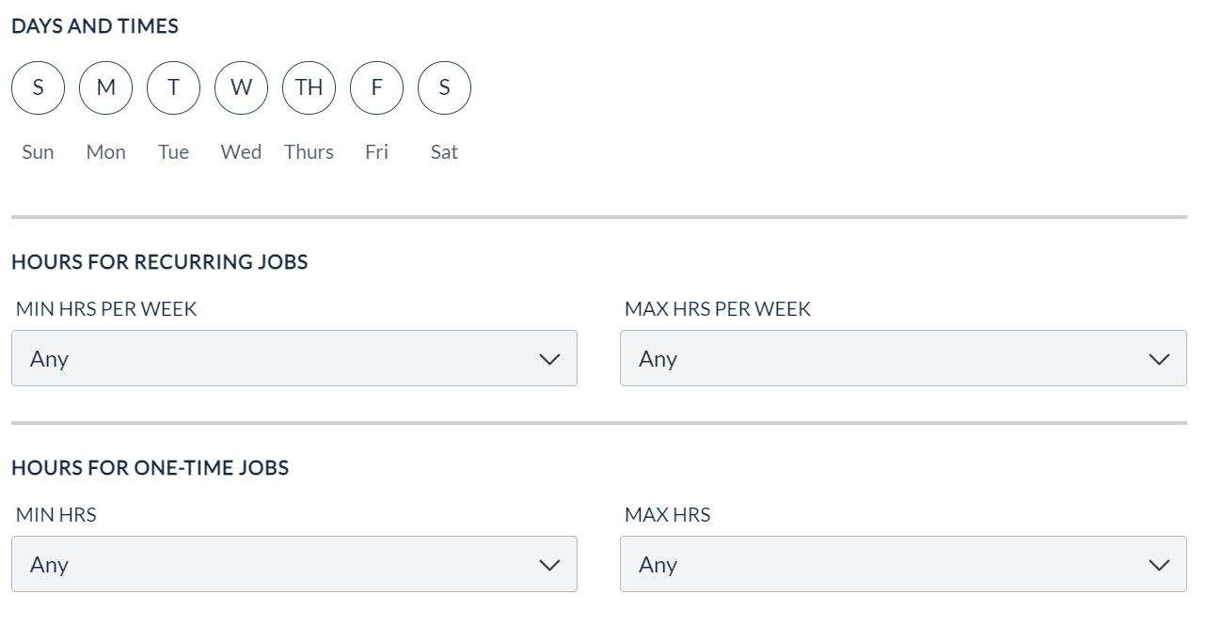Click the 'Sat' text label

pos(444,152)
